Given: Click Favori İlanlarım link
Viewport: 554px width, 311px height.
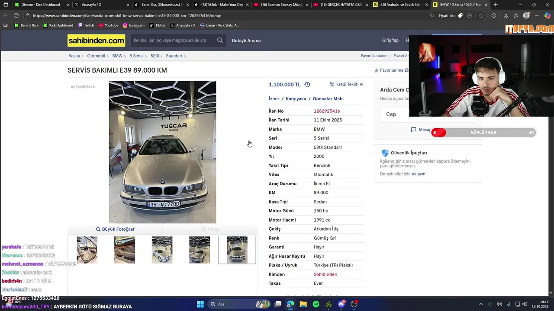Looking at the screenshot, I should [374, 56].
